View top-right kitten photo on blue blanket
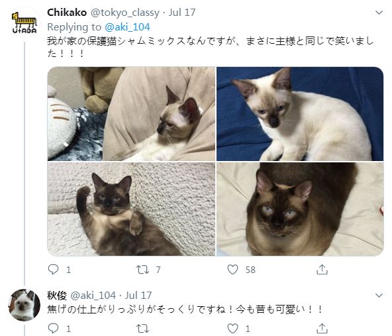 [x=300, y=114]
